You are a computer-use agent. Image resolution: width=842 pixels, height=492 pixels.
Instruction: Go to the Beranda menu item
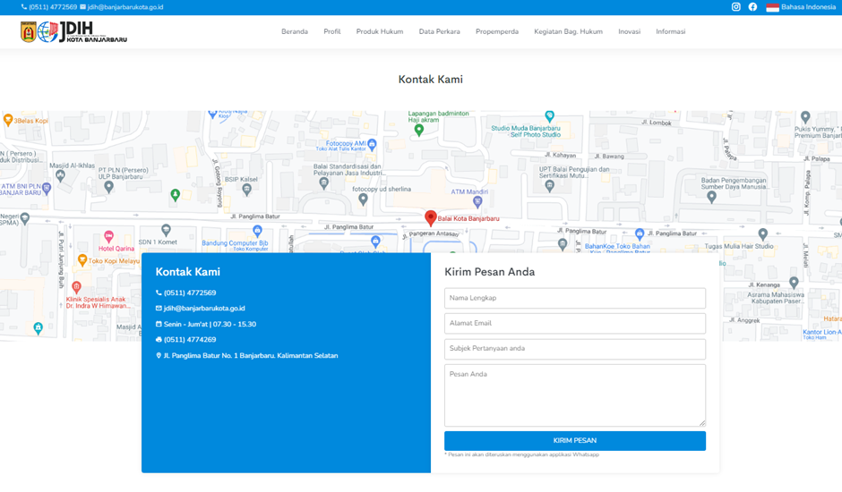[295, 31]
